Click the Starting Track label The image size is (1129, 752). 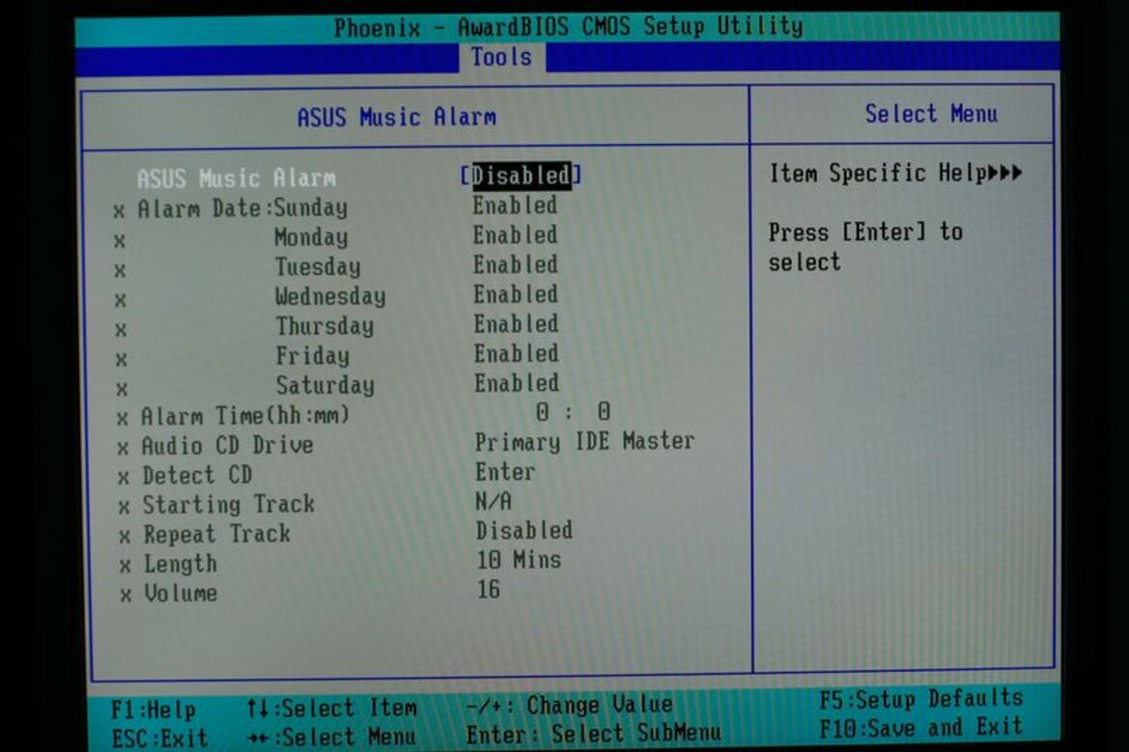point(228,505)
